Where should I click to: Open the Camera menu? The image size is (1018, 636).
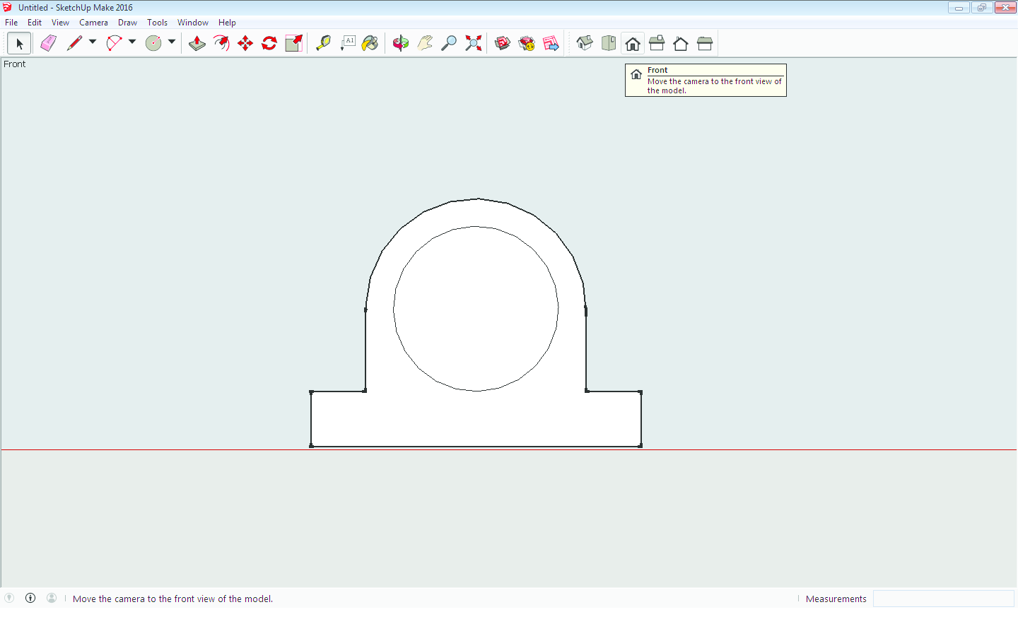pyautogui.click(x=93, y=23)
